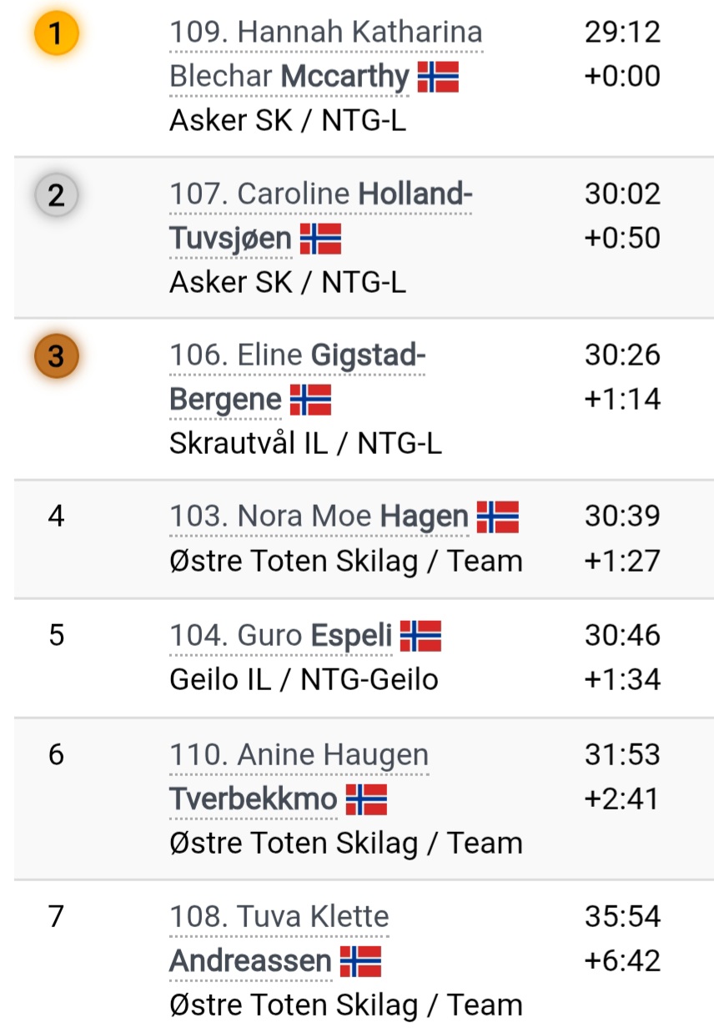Click the Norwegian flag beside Andreassen
Image resolution: width=714 pixels, height=1028 pixels.
[360, 962]
